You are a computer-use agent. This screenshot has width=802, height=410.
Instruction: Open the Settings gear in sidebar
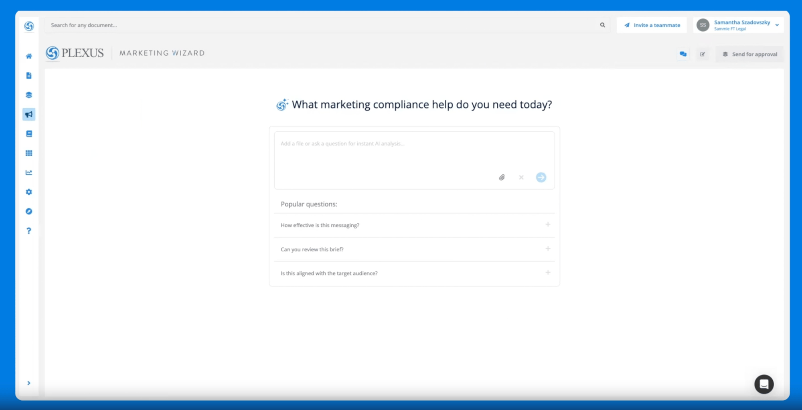pos(29,192)
